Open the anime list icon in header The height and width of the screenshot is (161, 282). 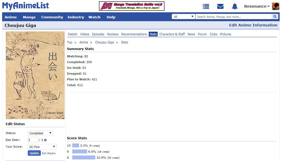pyautogui.click(x=206, y=7)
